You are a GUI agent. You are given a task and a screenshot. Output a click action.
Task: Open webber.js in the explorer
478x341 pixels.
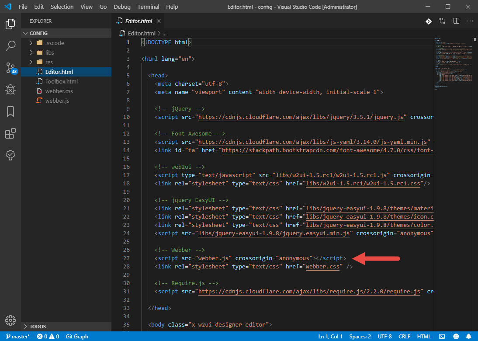(66, 101)
